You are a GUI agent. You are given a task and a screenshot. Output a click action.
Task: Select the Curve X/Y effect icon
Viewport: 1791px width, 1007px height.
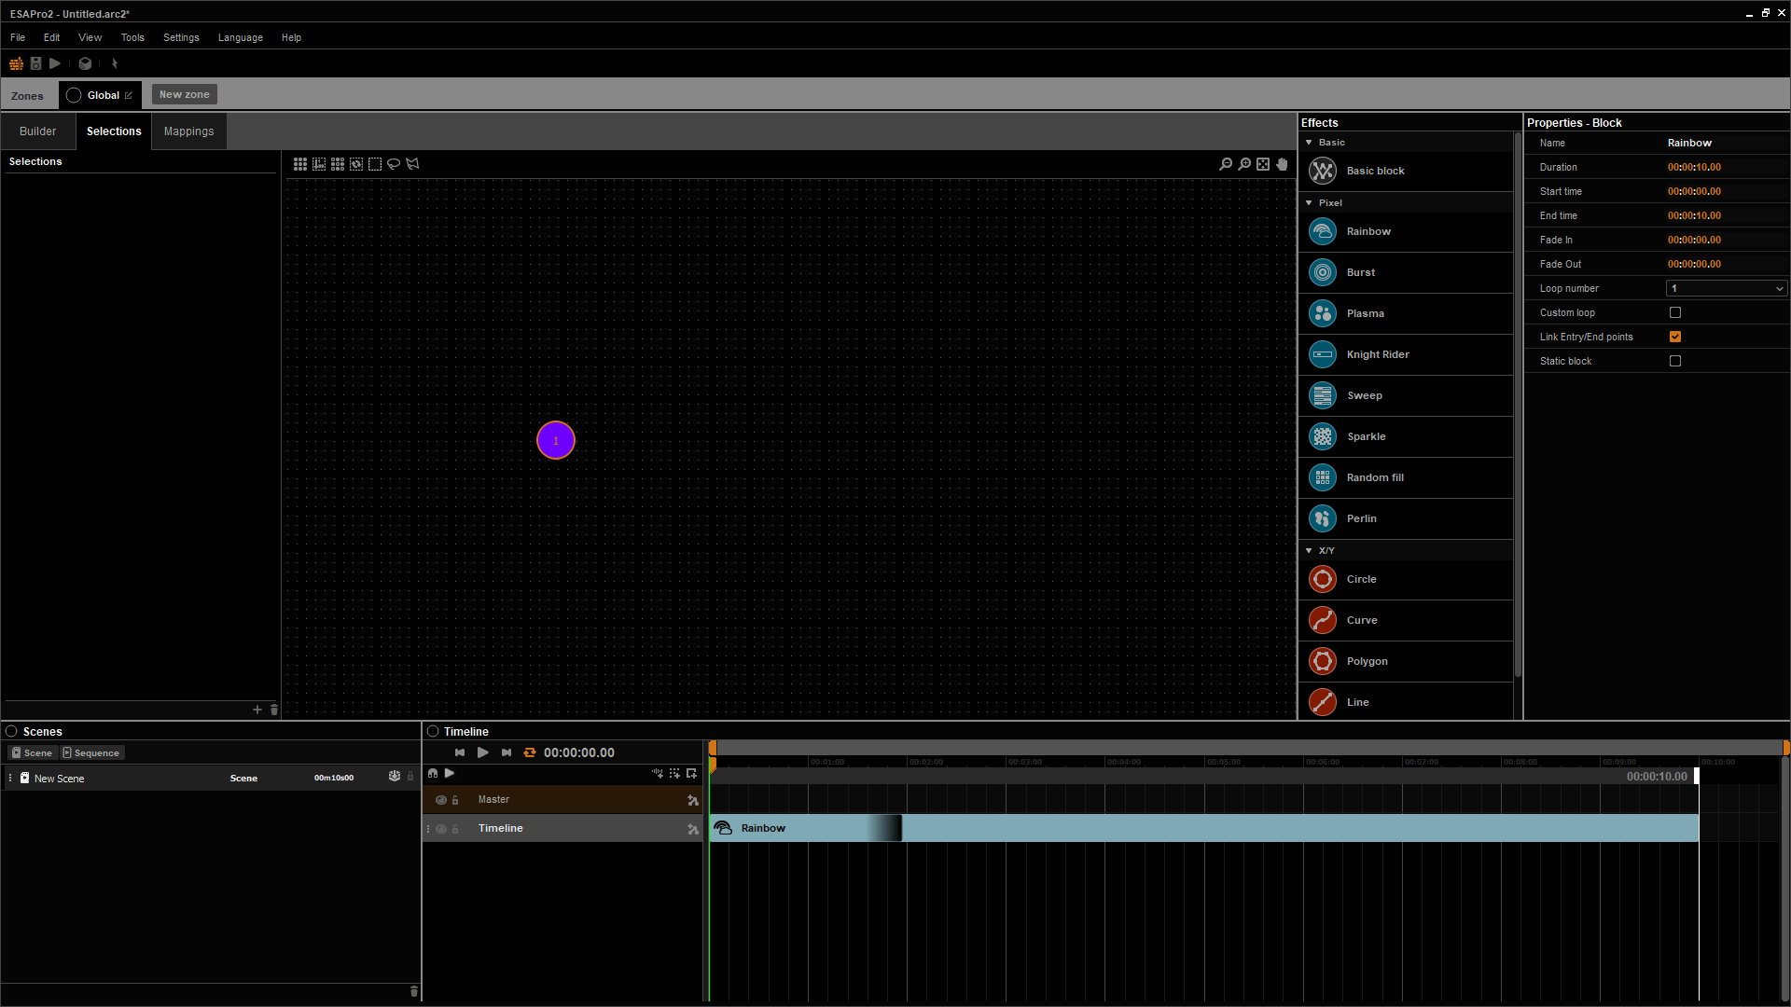(1323, 620)
